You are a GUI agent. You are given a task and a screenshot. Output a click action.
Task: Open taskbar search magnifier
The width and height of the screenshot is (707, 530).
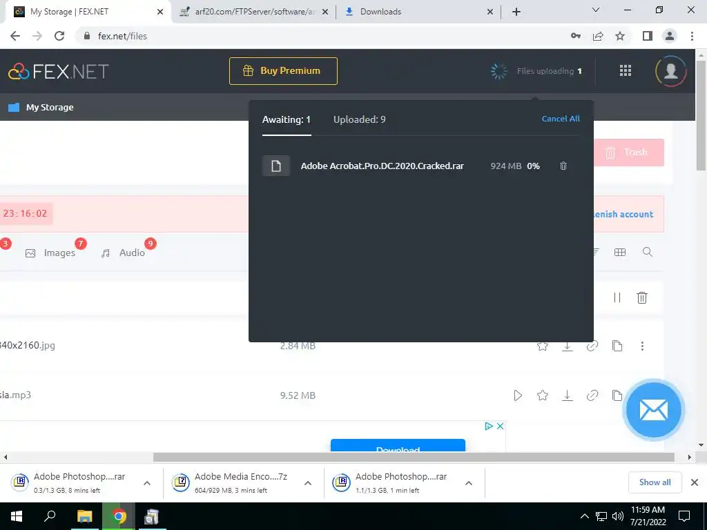pos(50,516)
